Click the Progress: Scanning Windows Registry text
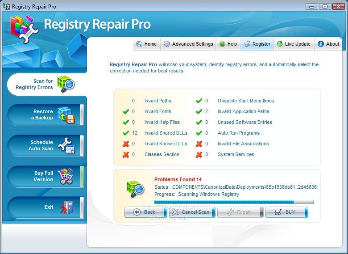This screenshot has width=348, height=254. point(197,194)
